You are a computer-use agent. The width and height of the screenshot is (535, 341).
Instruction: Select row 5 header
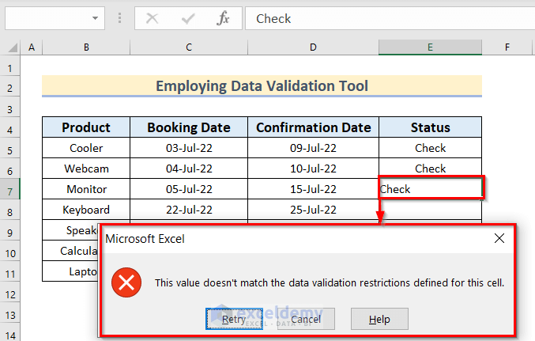point(11,148)
